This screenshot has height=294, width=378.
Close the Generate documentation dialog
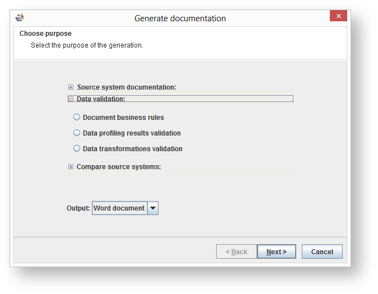(x=338, y=17)
